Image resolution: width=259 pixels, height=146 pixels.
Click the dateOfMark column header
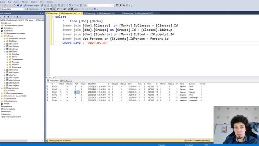point(92,84)
